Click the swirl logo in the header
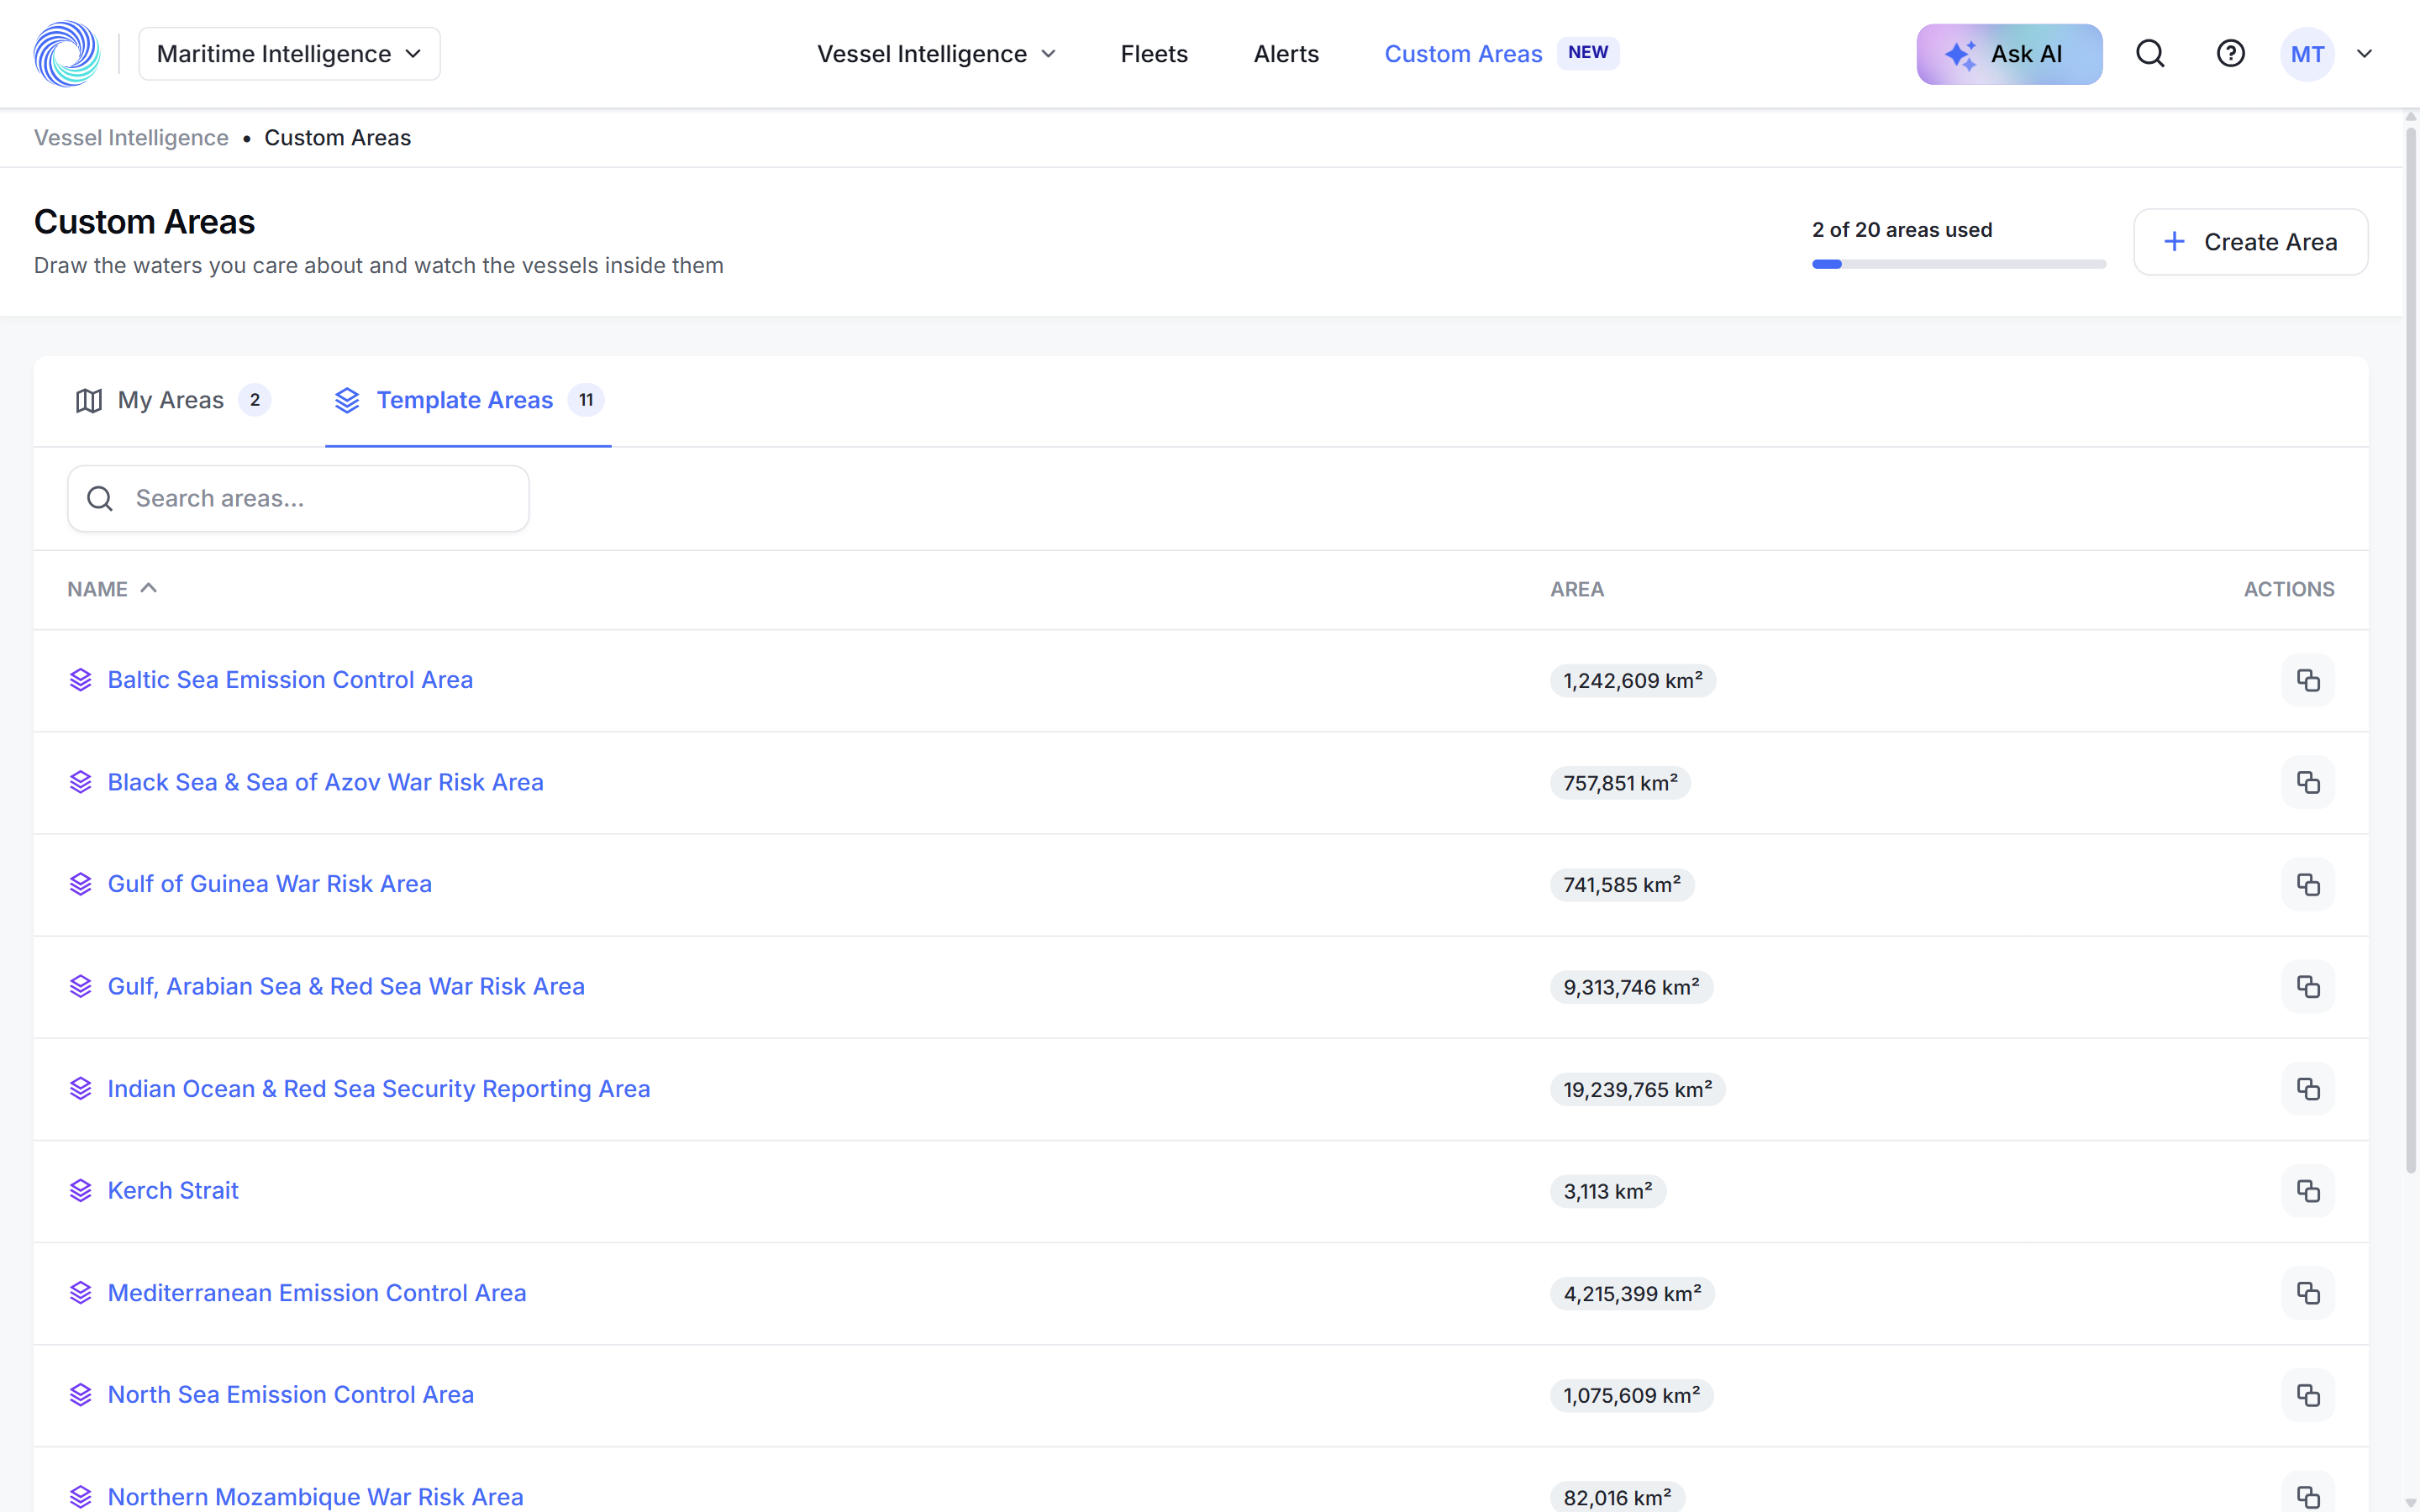Screen dimensions: 2420x1512 tap(67, 54)
